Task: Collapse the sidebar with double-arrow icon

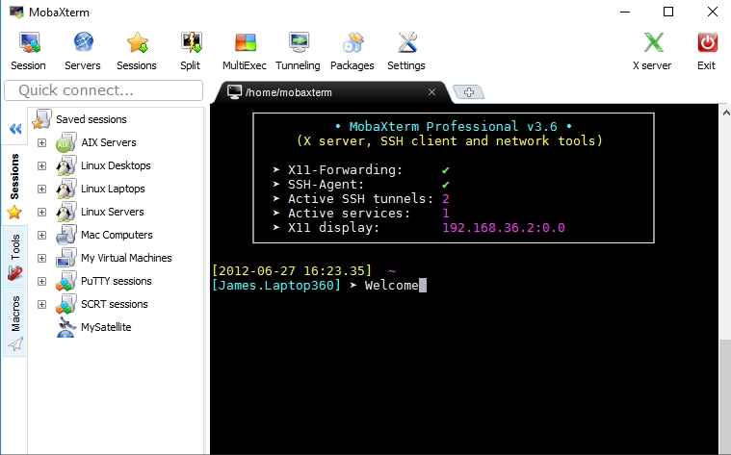Action: pos(15,129)
